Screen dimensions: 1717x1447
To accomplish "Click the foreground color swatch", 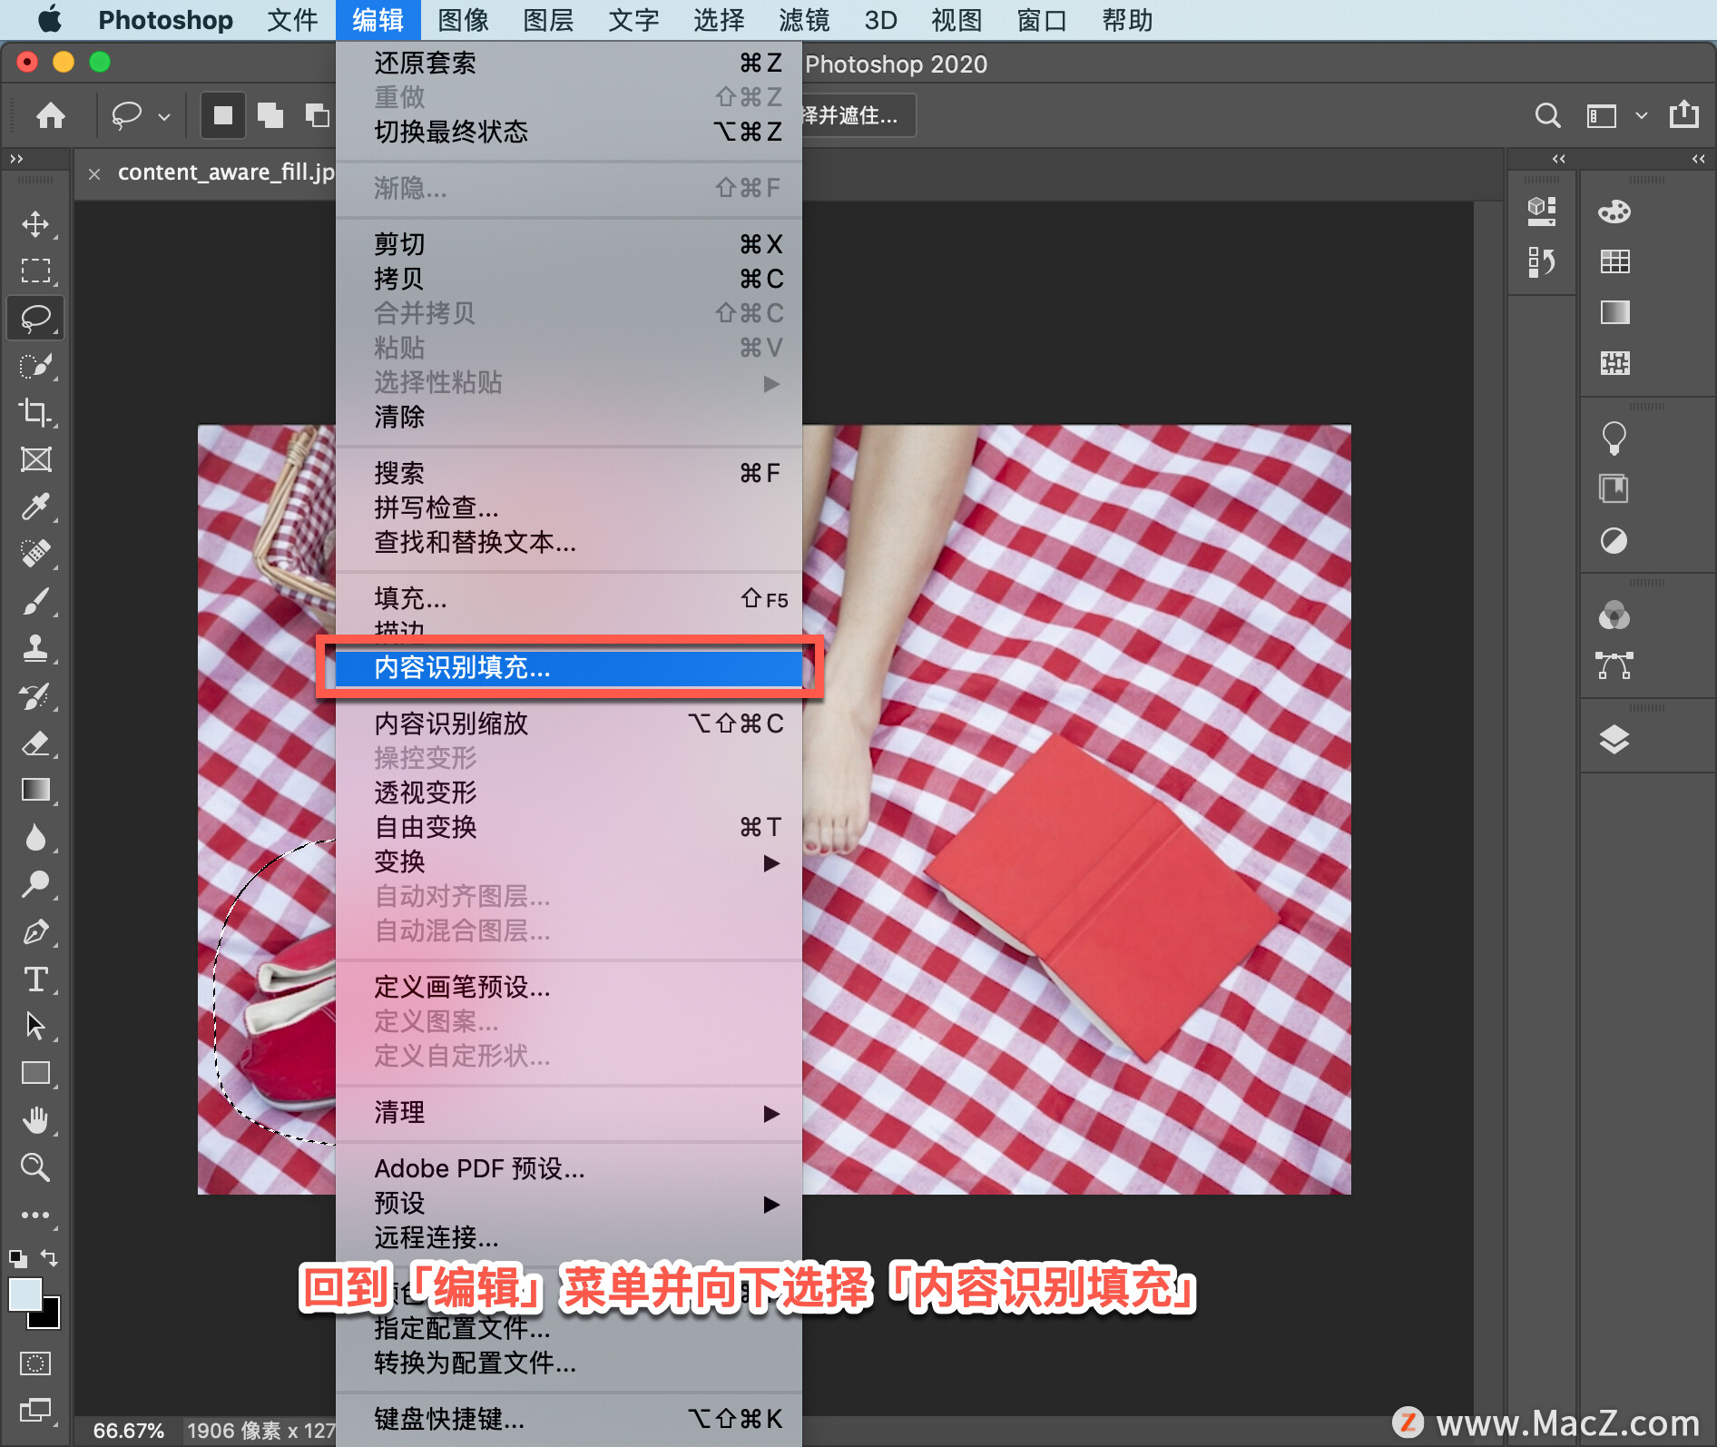I will click(25, 1294).
